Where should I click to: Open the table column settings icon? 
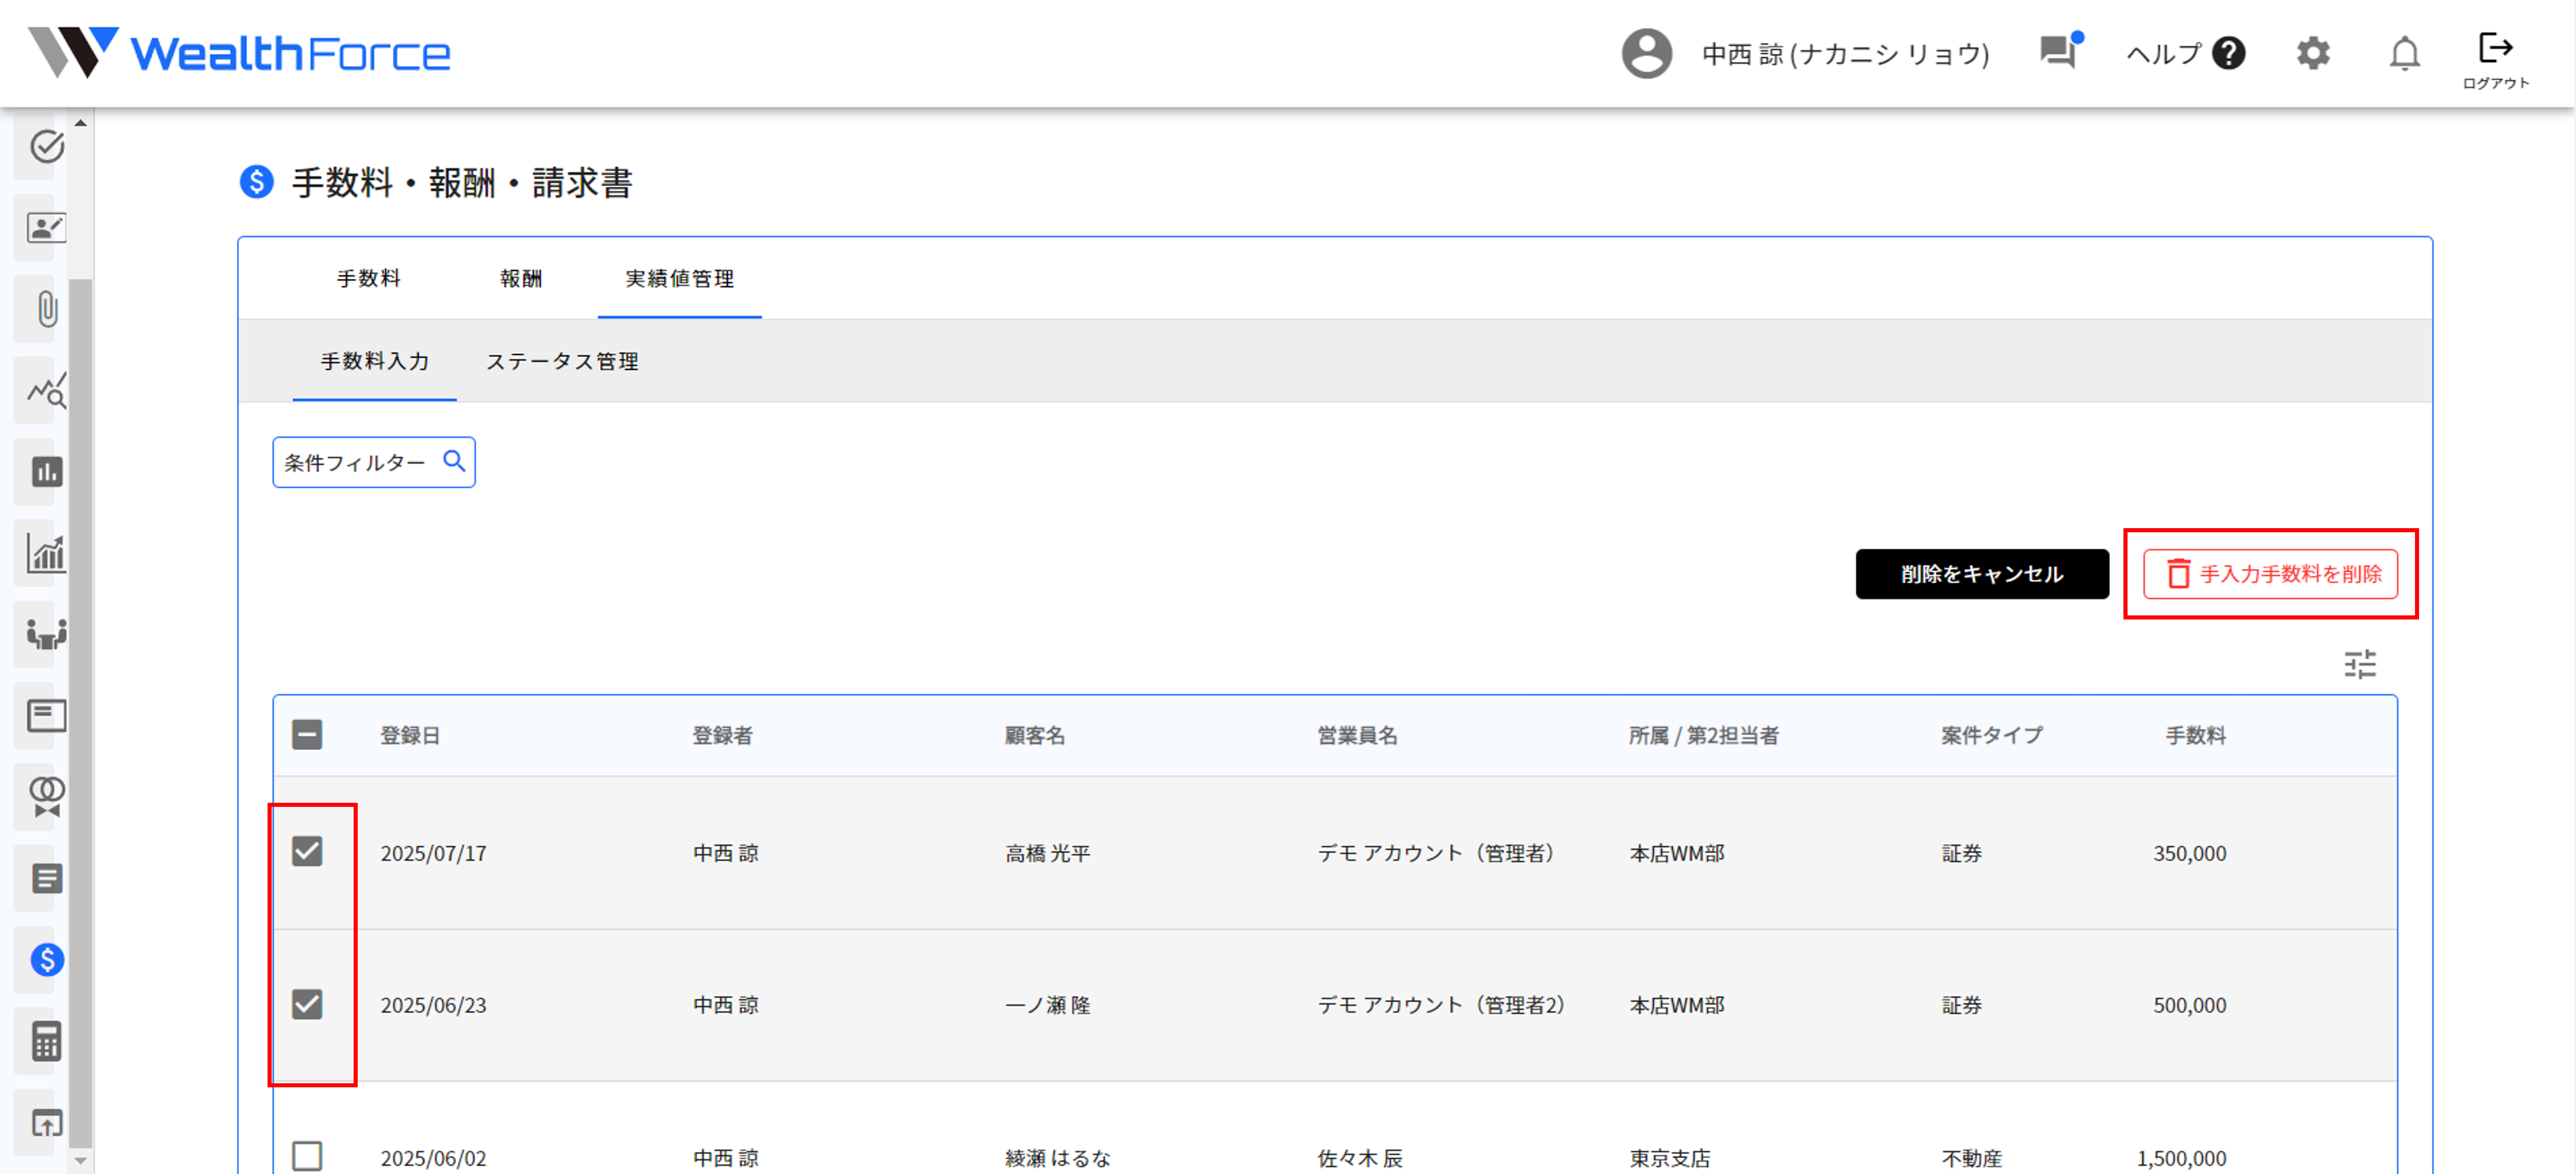[x=2360, y=664]
